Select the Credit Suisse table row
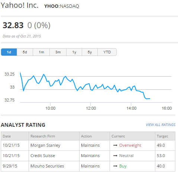178x176 pixels. [x=88, y=156]
